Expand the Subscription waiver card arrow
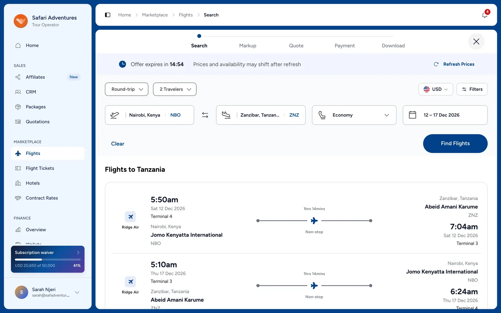The height and width of the screenshot is (313, 501). click(78, 253)
